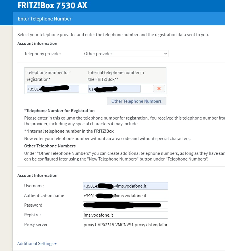Click the Username label
The image size is (225, 251).
coord(34,186)
